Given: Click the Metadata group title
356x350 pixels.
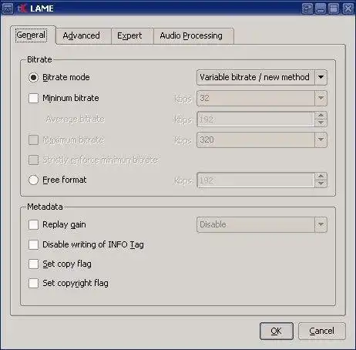Looking at the screenshot, I should (x=45, y=207).
